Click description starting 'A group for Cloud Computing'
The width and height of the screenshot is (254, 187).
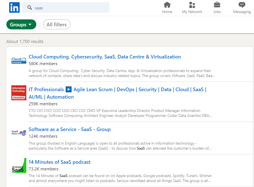coord(122,73)
